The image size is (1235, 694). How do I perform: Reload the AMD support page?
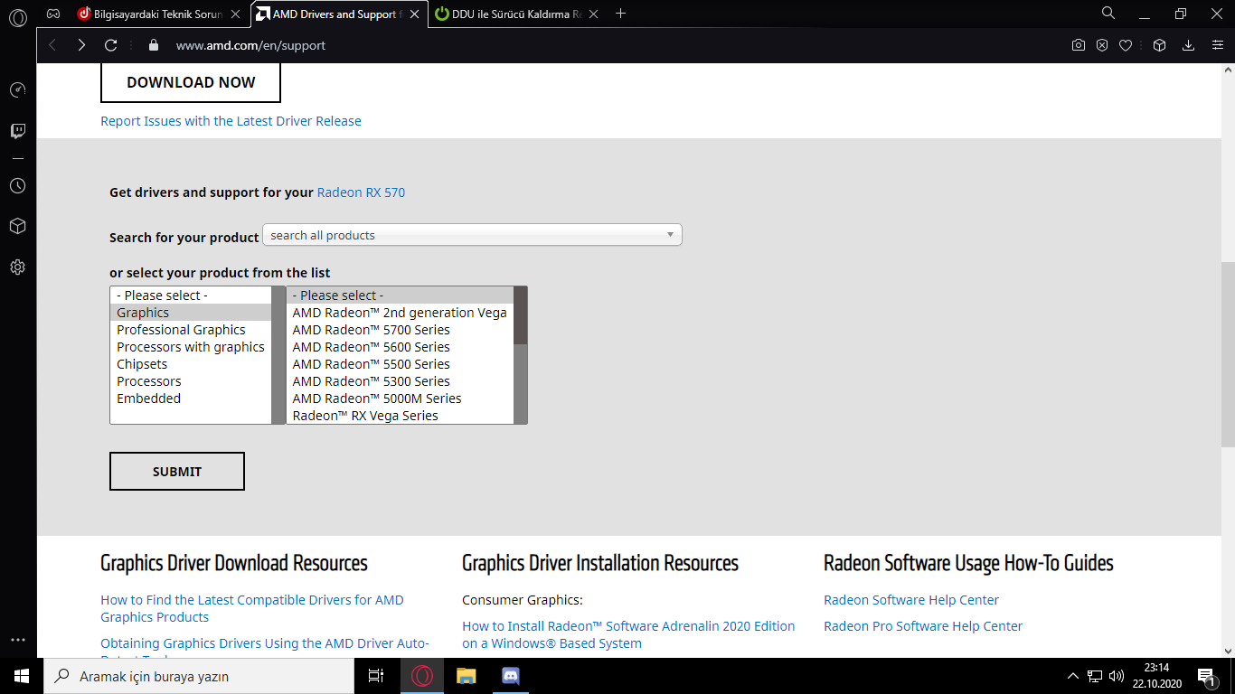111,45
